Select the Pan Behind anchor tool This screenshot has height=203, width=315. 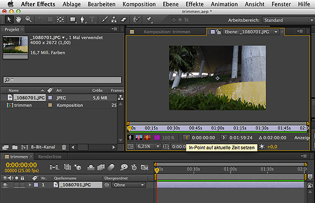point(60,20)
